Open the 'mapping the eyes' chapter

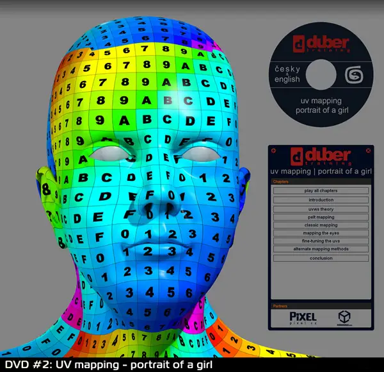click(x=321, y=233)
